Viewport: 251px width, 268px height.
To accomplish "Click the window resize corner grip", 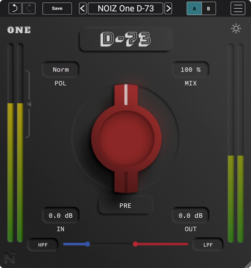I will [248, 265].
